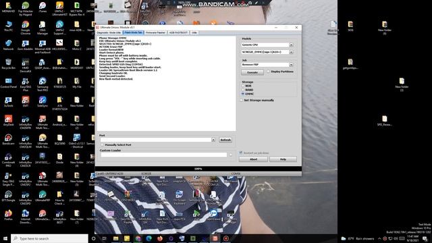Select NAND storage option

243,90
